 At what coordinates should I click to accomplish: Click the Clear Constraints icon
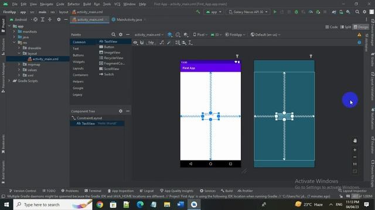tap(162, 43)
